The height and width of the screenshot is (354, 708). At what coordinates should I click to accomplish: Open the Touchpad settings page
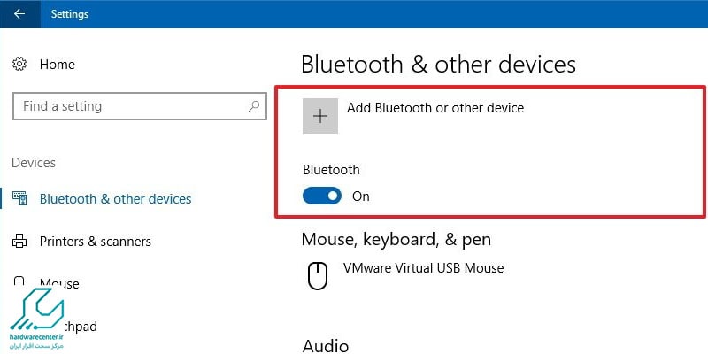(77, 326)
